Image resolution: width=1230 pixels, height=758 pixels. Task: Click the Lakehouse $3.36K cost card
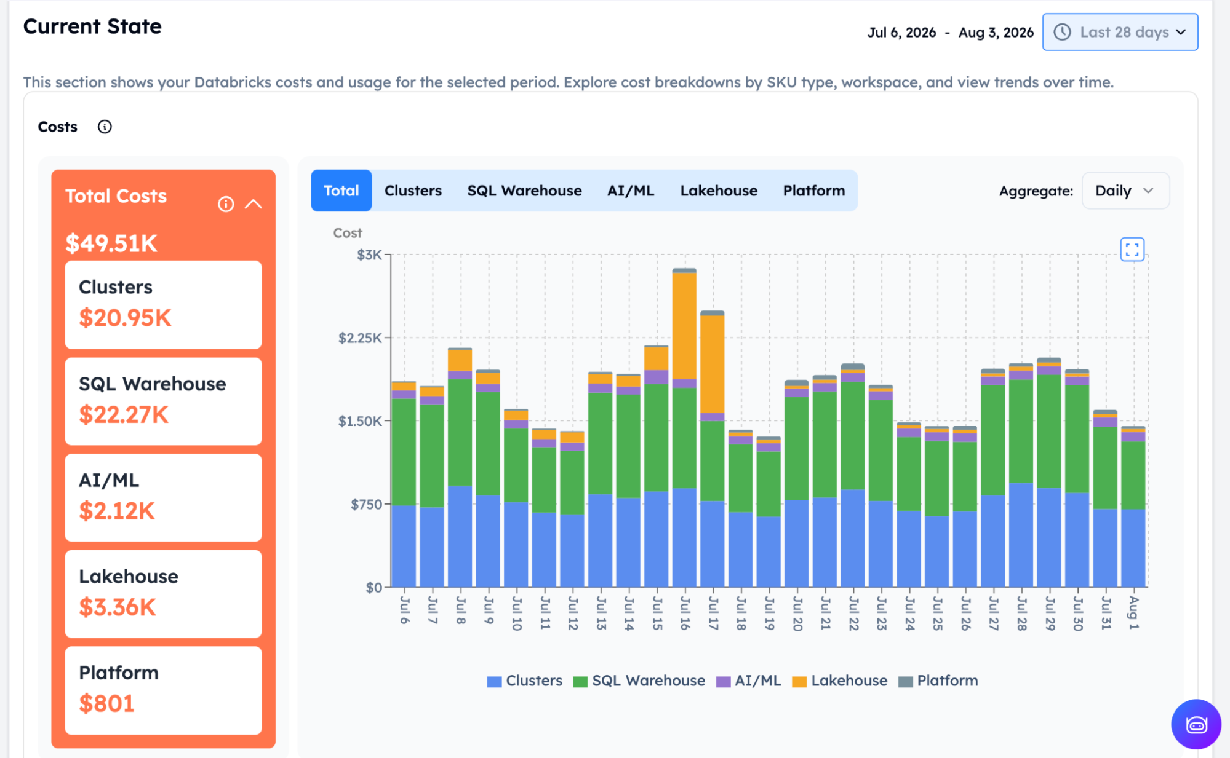pyautogui.click(x=163, y=594)
